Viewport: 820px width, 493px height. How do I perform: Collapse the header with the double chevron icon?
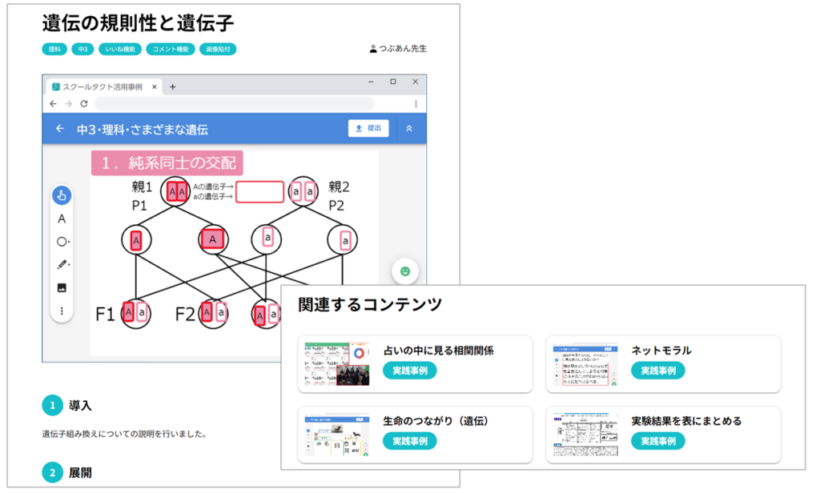[409, 129]
